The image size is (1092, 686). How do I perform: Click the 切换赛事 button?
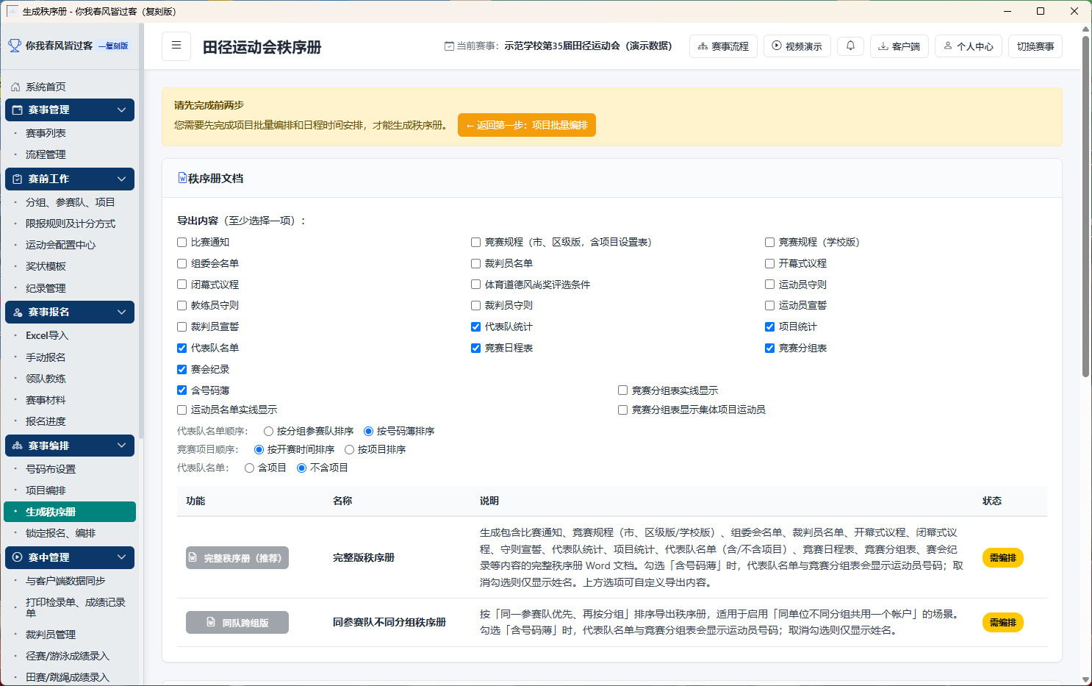pos(1035,46)
